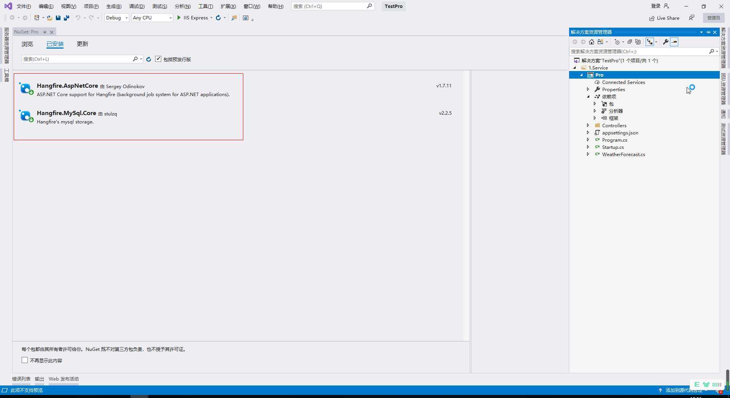Select the 已安装 tab

pos(55,44)
